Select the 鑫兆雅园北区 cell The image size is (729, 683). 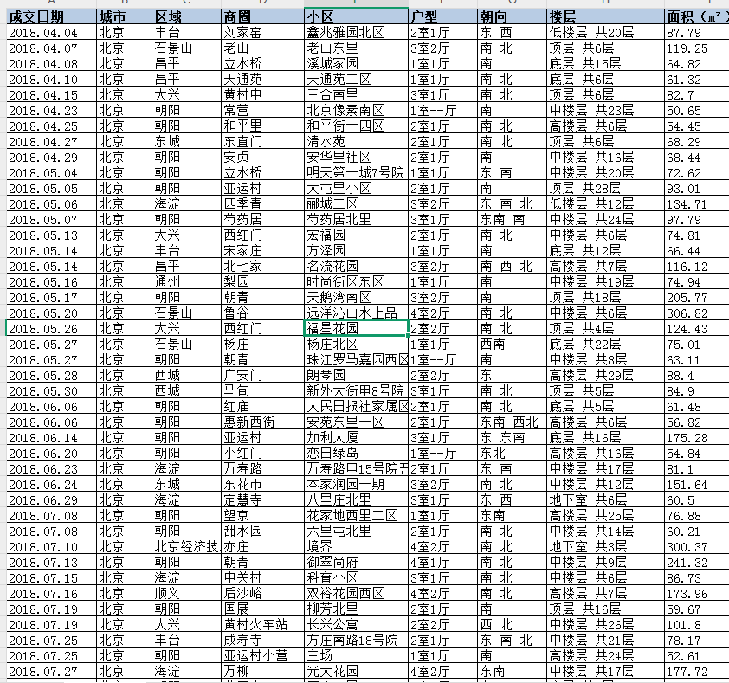(x=356, y=33)
